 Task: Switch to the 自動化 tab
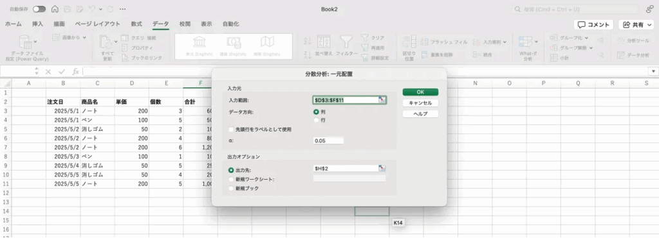(231, 24)
